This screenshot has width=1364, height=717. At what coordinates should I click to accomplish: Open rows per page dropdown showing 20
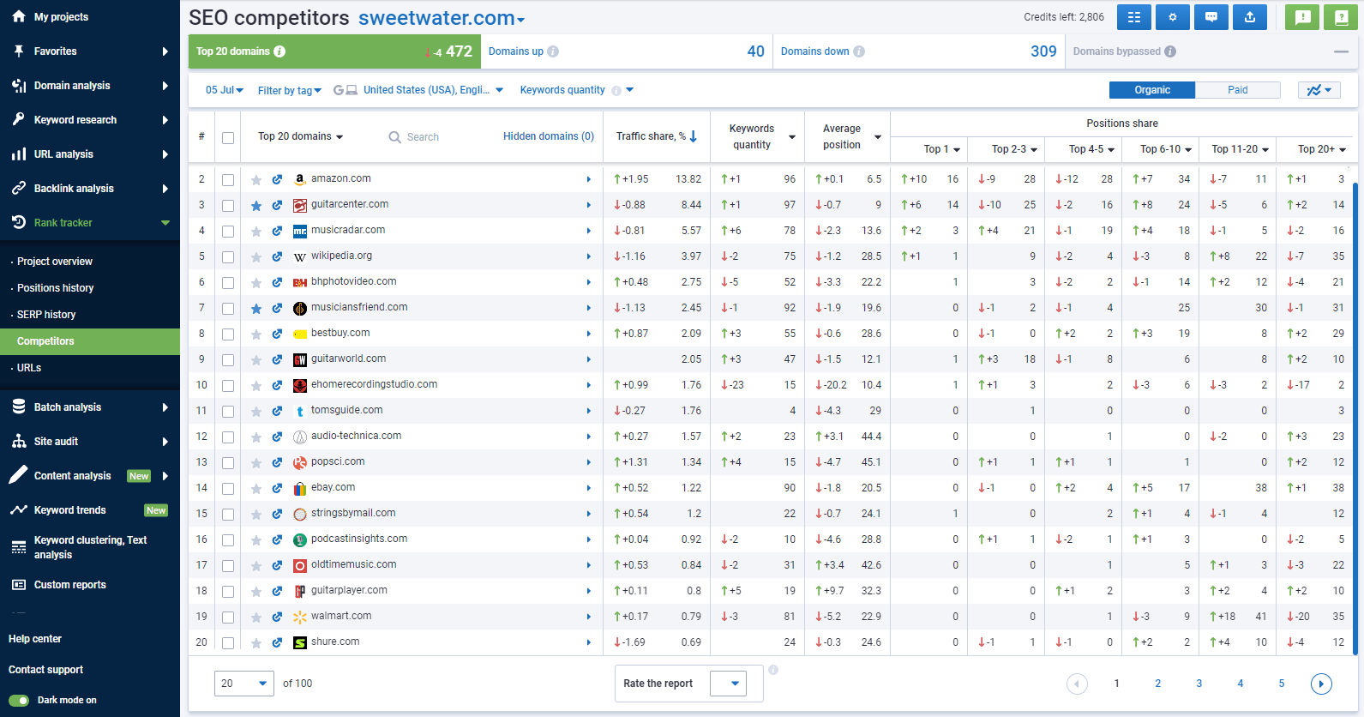click(x=244, y=684)
